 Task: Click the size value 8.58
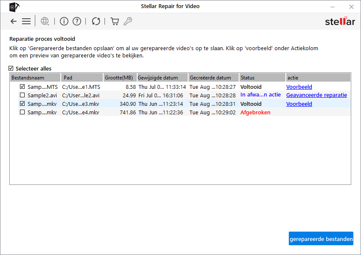(130, 87)
